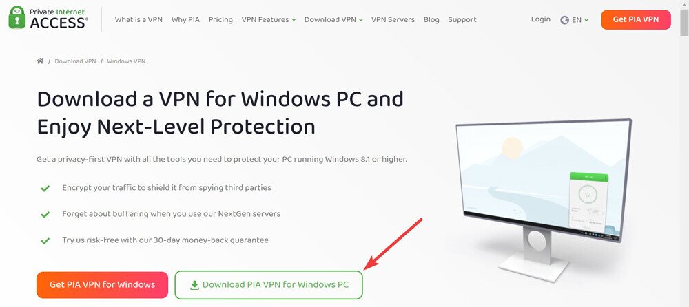
Task: Open the What is a VPN page
Action: click(x=138, y=20)
